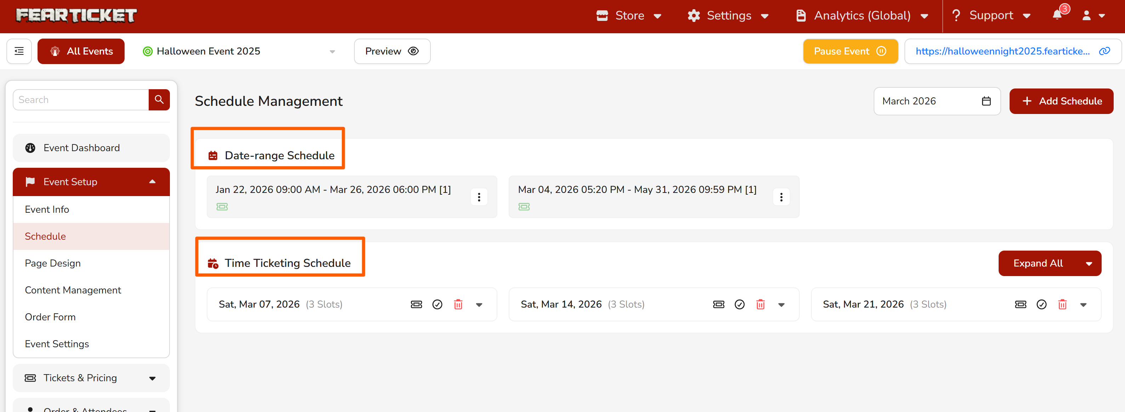
Task: Open the Page Design menu item
Action: point(53,263)
